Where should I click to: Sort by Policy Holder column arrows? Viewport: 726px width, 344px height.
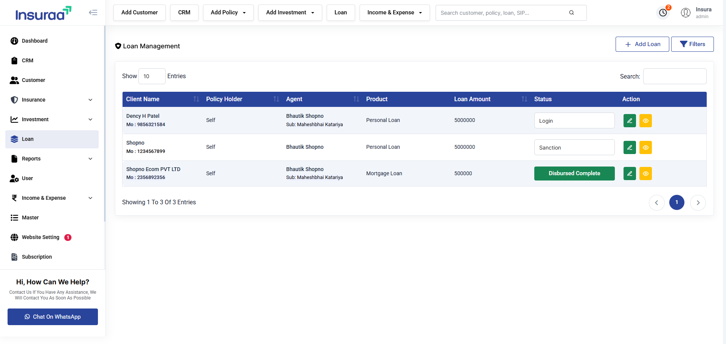[x=276, y=99]
